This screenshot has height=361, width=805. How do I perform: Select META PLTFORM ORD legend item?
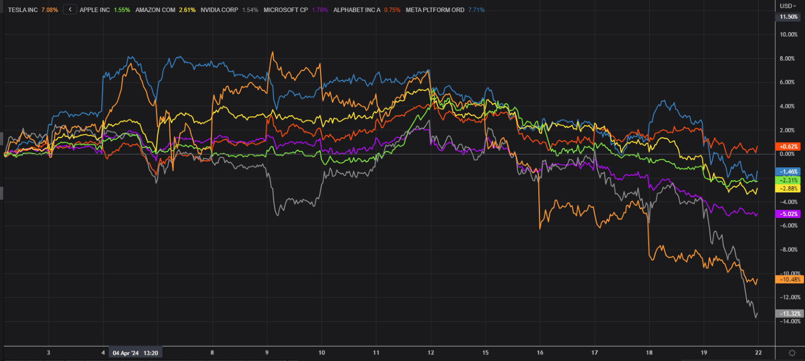[x=435, y=10]
